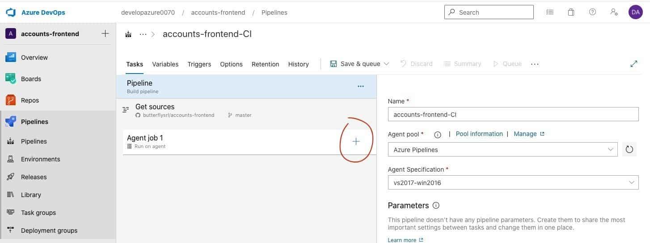Screen dimensions: 650x243
Task: Open Task groups in sidebar
Action: pos(38,213)
